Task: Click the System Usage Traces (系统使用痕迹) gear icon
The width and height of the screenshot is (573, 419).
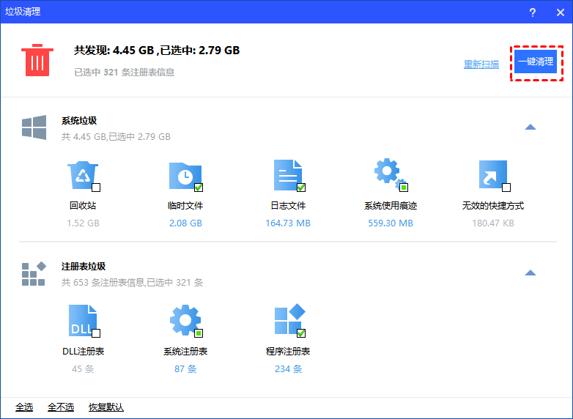Action: click(x=388, y=173)
